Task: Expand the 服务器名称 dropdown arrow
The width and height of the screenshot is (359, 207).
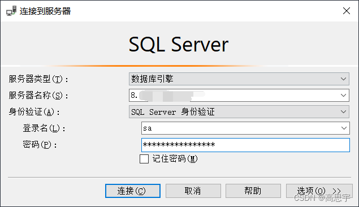Action: pos(343,95)
